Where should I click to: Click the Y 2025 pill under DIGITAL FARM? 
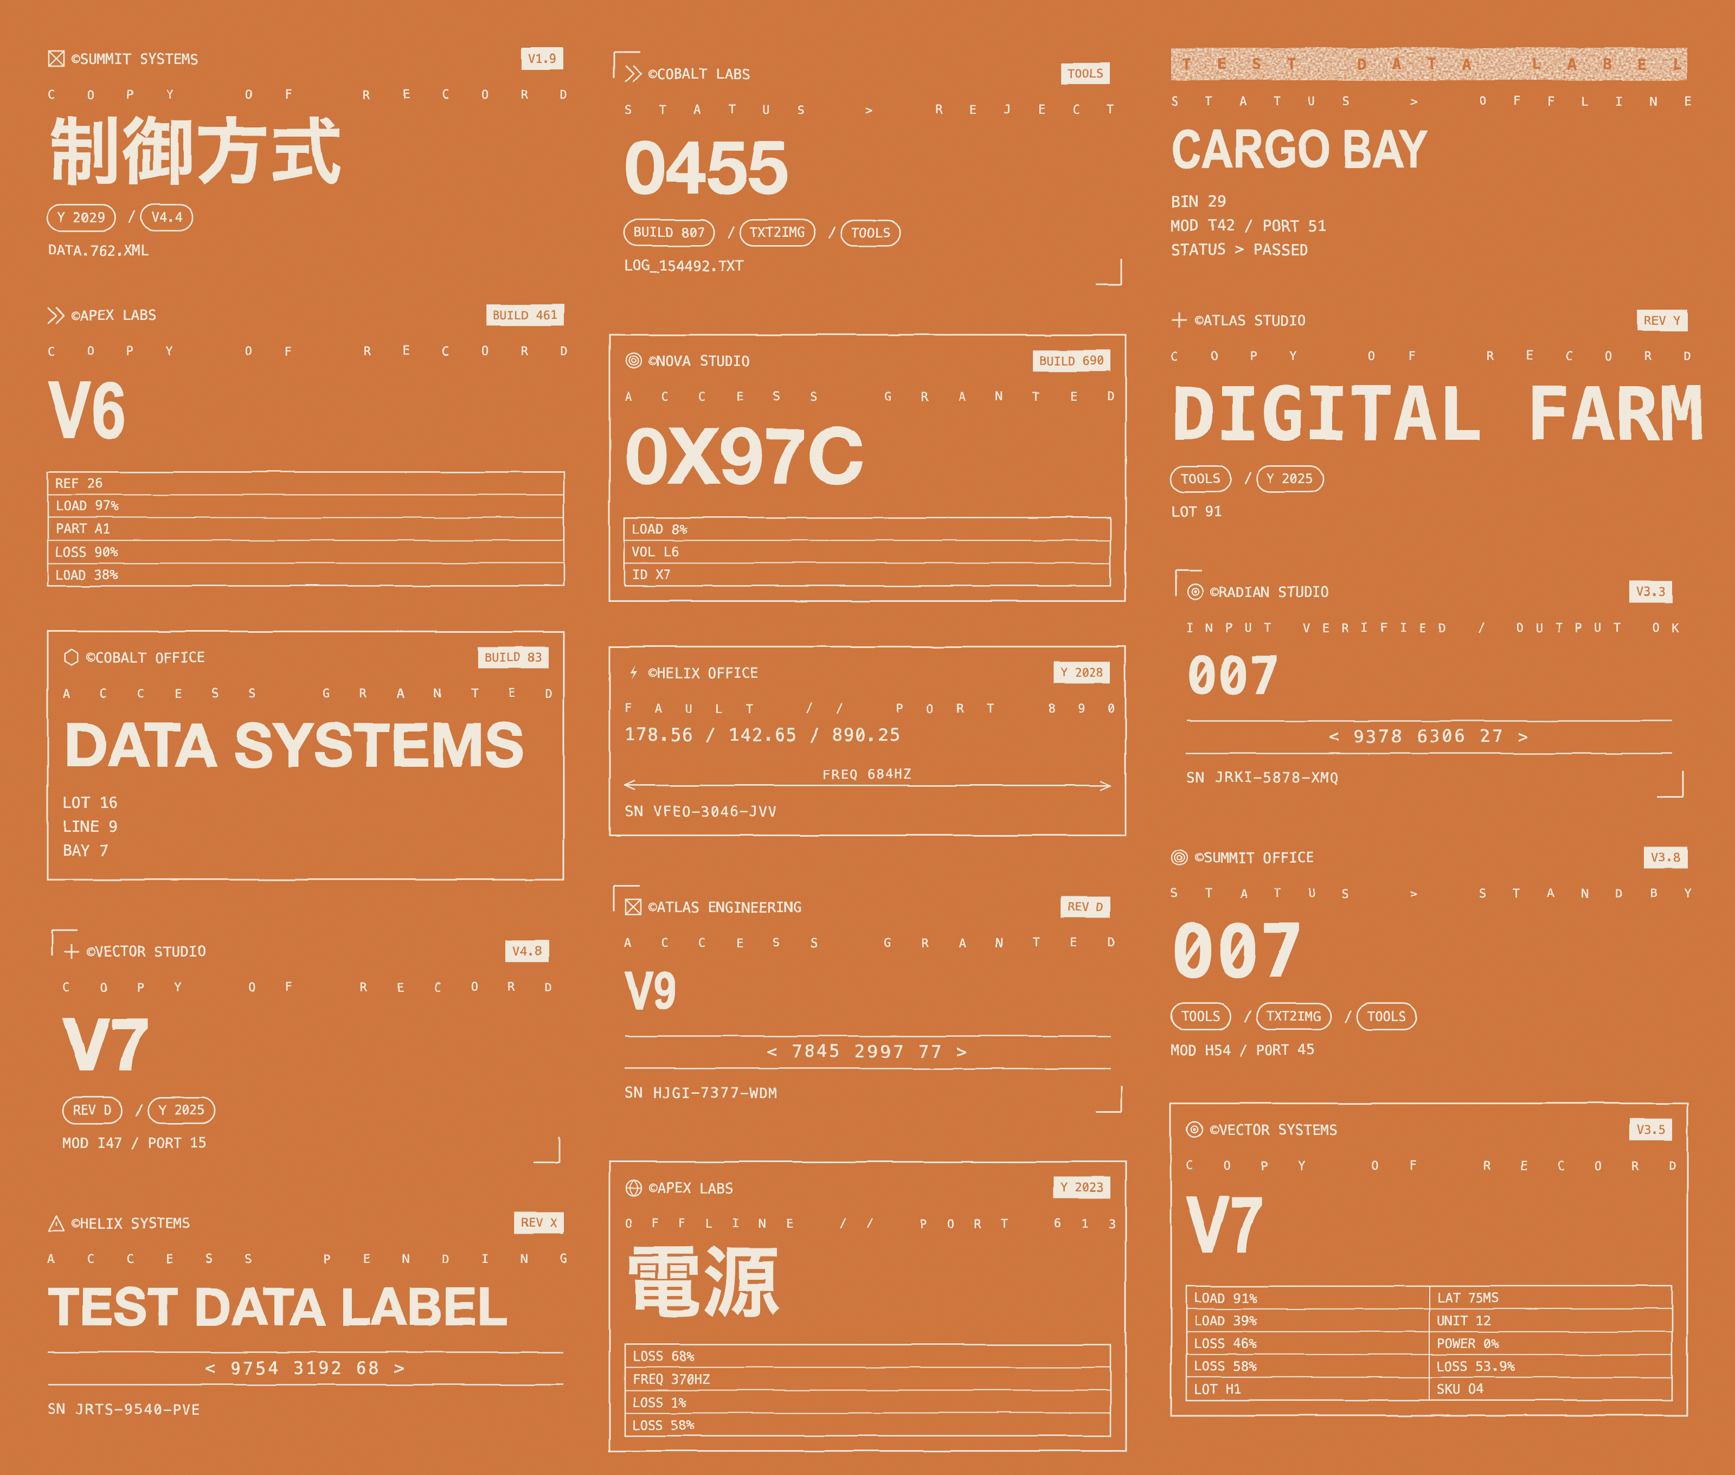[1289, 479]
